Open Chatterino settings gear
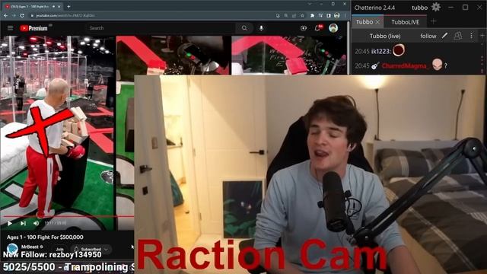The image size is (487, 274). click(436, 7)
